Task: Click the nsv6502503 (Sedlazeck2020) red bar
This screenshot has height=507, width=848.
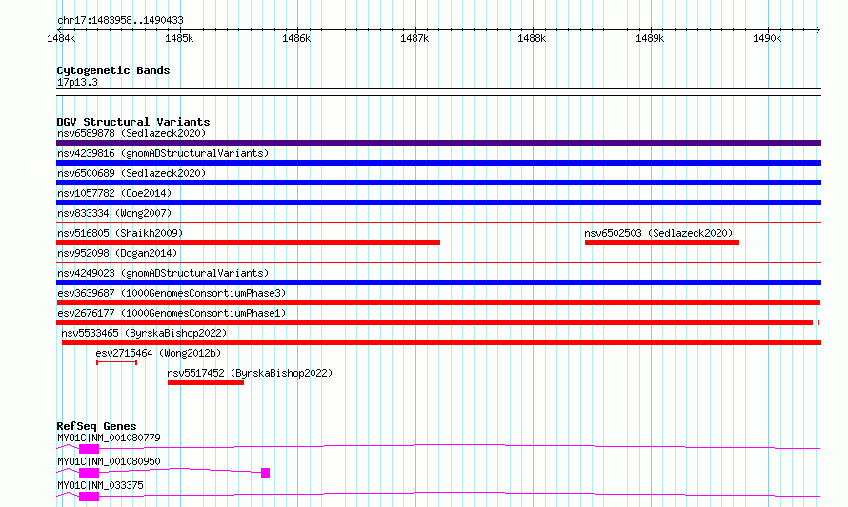Action: tap(662, 243)
